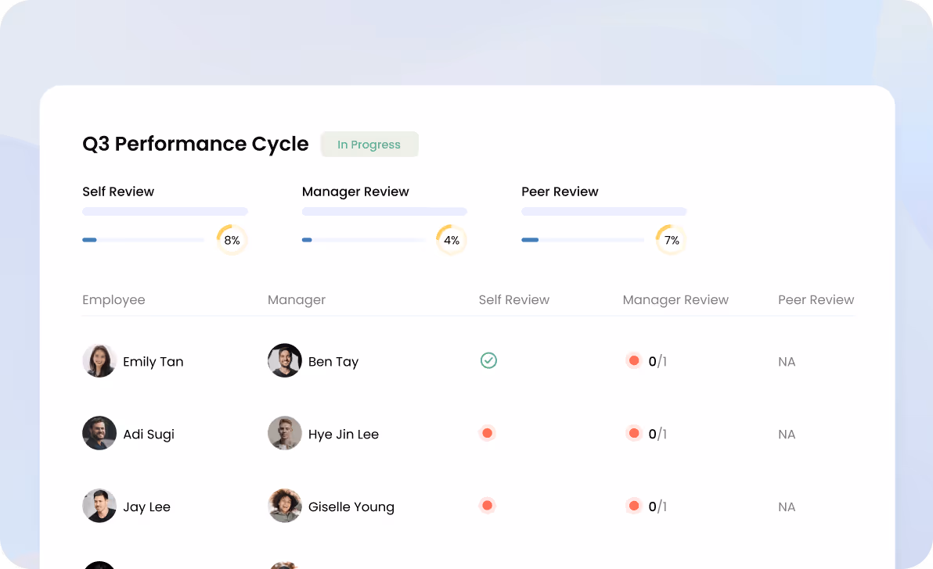
Task: Open Jay Lee's profile photo
Action: click(x=99, y=506)
